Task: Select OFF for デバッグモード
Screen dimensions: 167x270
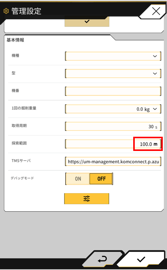Action: (101, 179)
